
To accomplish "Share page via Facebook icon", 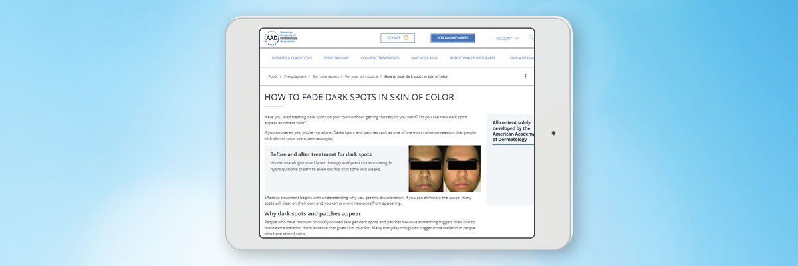I will [x=525, y=76].
